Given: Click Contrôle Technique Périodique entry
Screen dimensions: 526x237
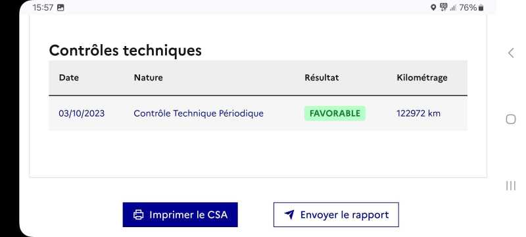Looking at the screenshot, I should click(199, 113).
